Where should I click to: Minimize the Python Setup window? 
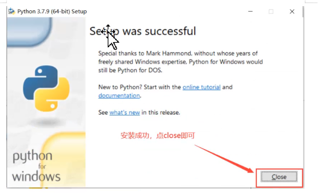[x=250, y=12]
